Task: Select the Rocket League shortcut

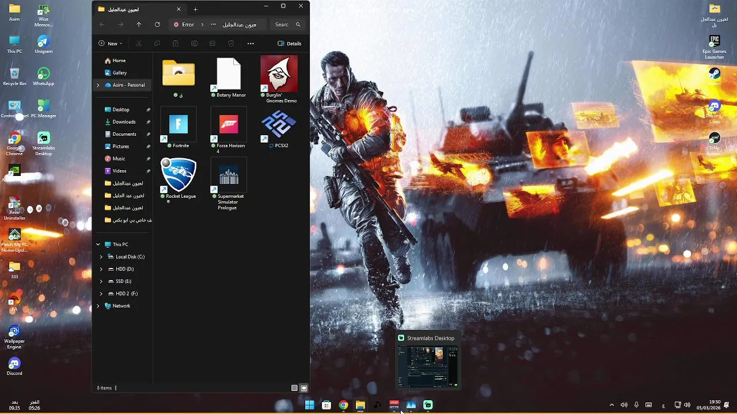Action: tap(178, 179)
